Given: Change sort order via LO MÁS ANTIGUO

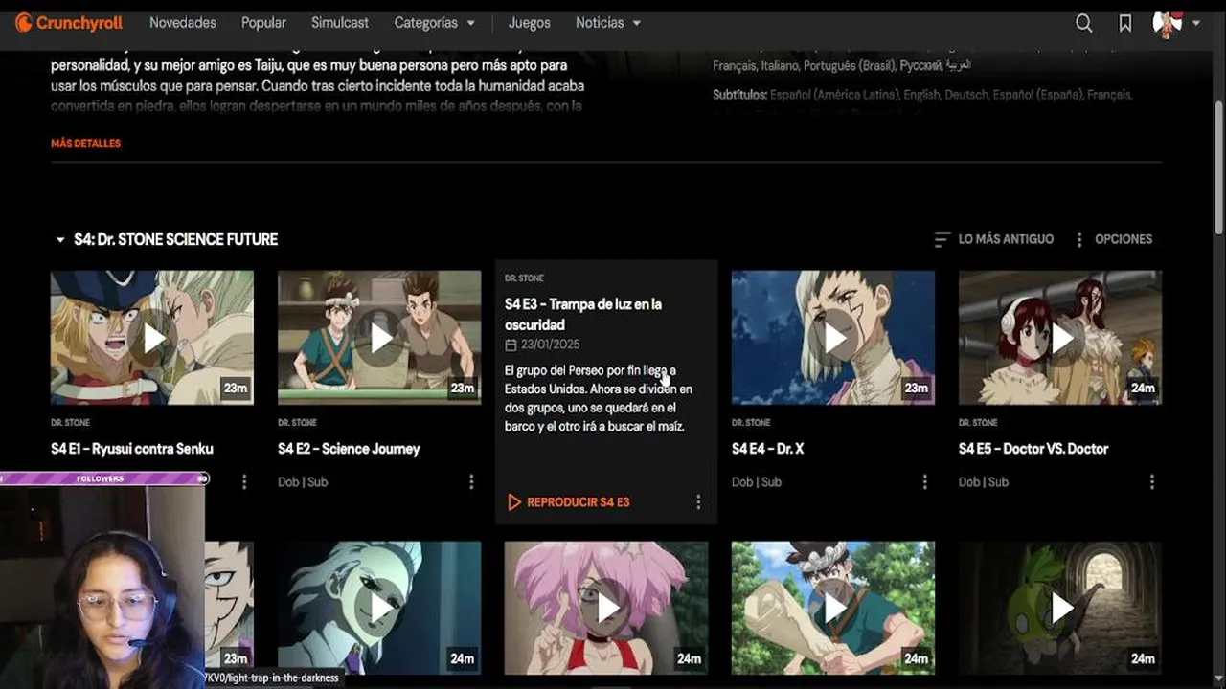Looking at the screenshot, I should (994, 239).
